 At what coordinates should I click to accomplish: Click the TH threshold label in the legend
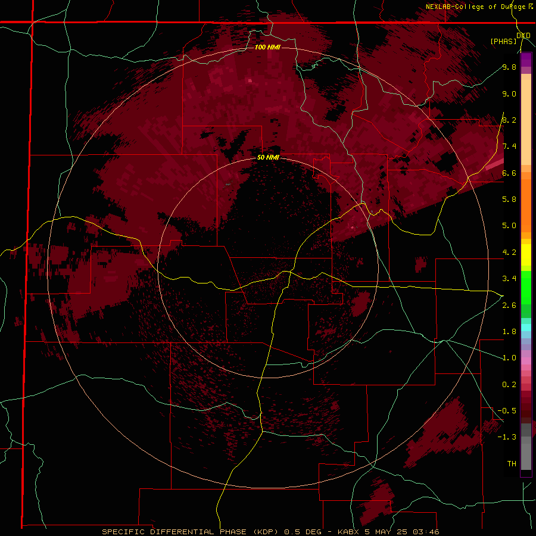pos(512,464)
